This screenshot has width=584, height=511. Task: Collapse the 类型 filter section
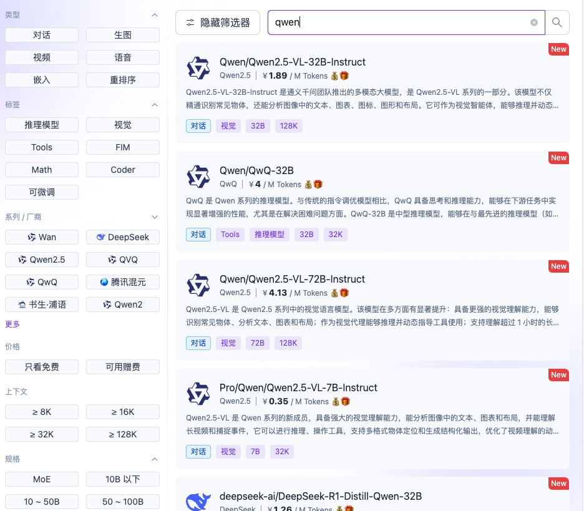point(155,15)
